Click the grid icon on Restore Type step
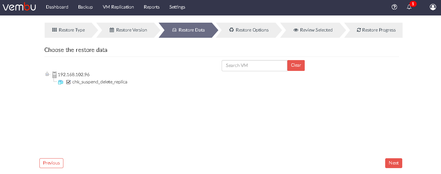 (x=55, y=30)
